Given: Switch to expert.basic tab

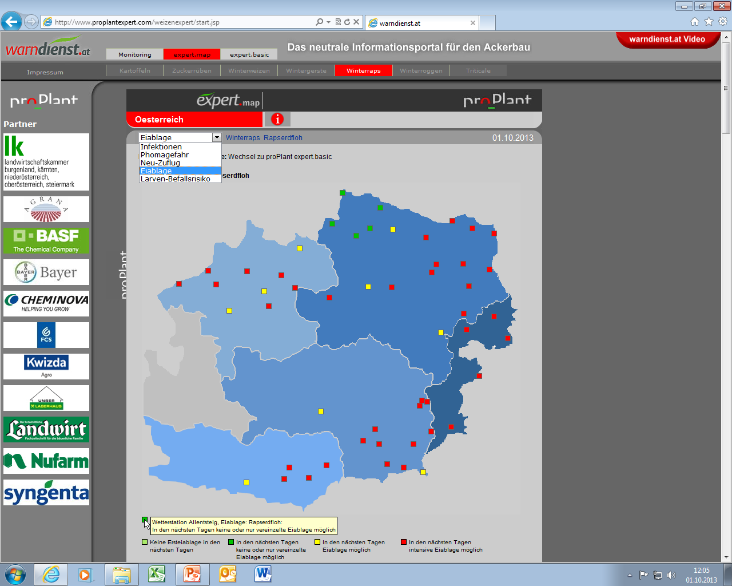Looking at the screenshot, I should [249, 54].
